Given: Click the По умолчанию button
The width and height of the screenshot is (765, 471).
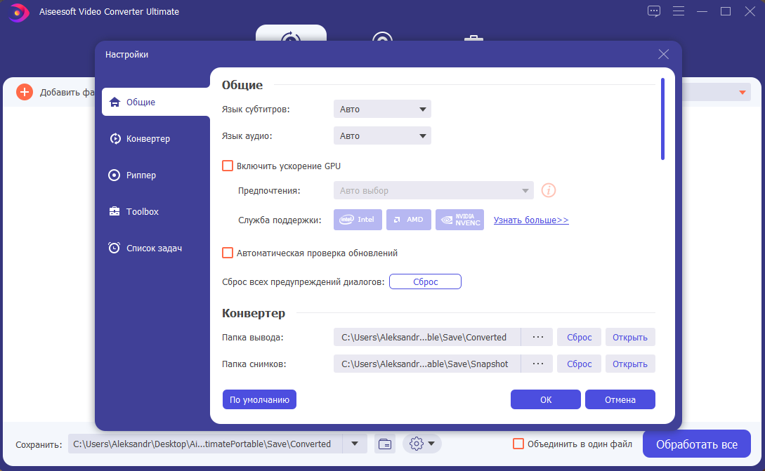Looking at the screenshot, I should click(x=259, y=399).
